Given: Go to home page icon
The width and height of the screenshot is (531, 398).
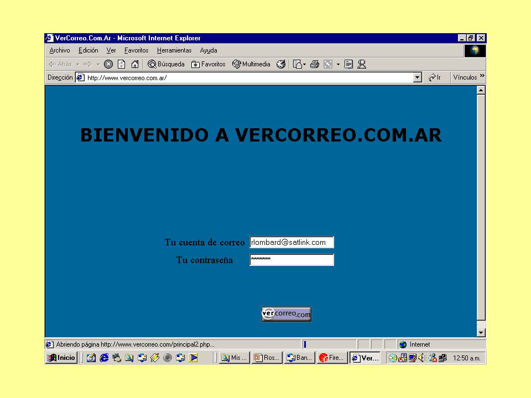Looking at the screenshot, I should [135, 64].
